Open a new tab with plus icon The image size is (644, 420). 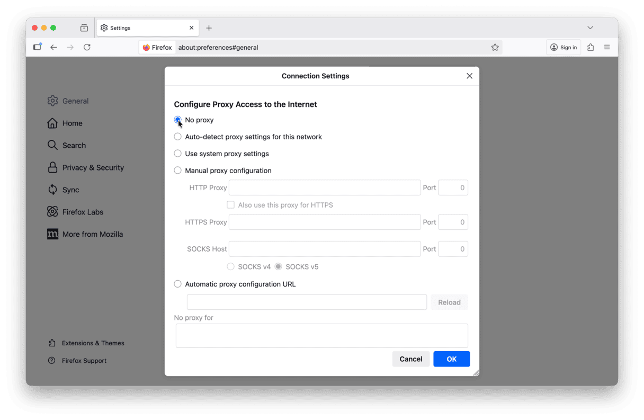(209, 28)
